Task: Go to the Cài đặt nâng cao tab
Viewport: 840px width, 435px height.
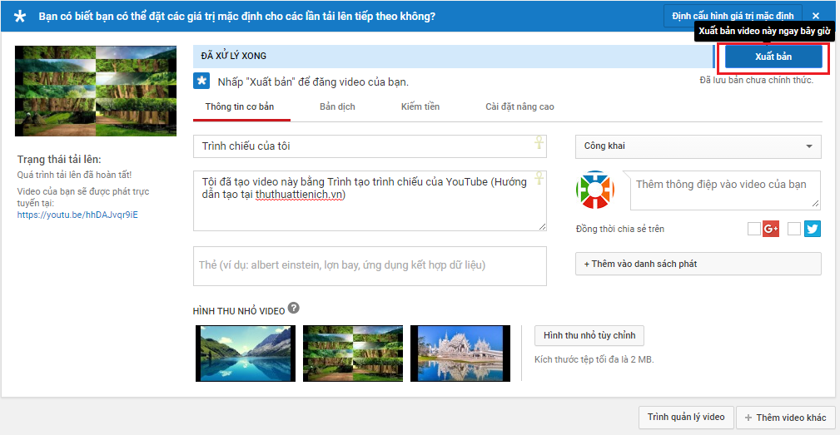Action: tap(519, 106)
